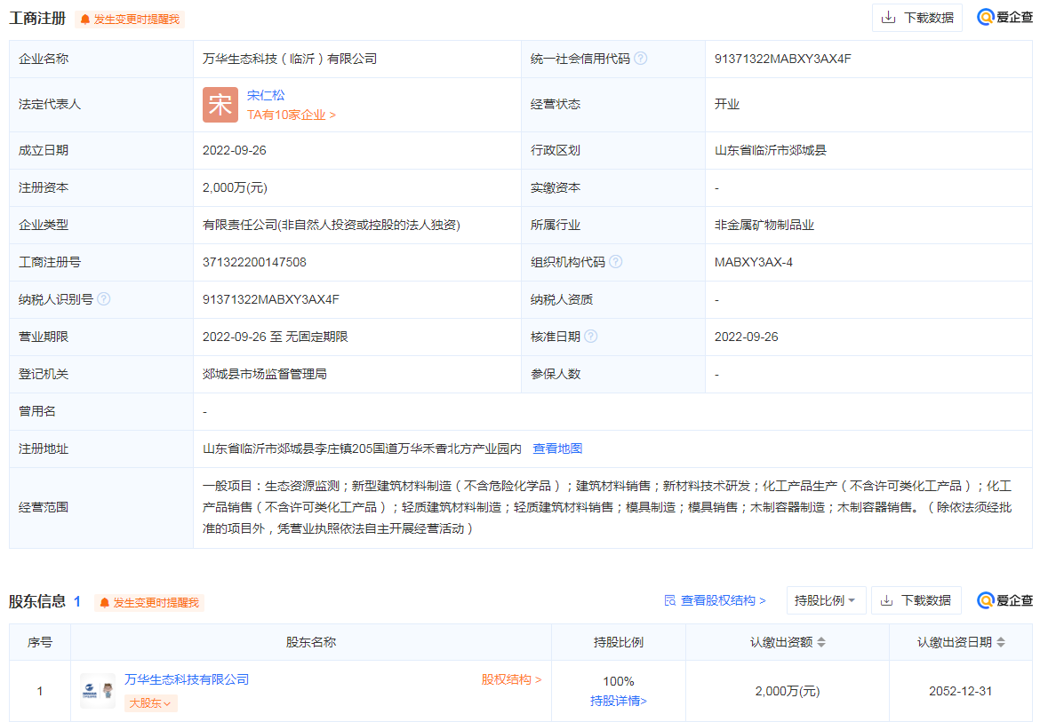Sort by 认缴出资额 column
Image resolution: width=1040 pixels, height=722 pixels.
pos(821,642)
